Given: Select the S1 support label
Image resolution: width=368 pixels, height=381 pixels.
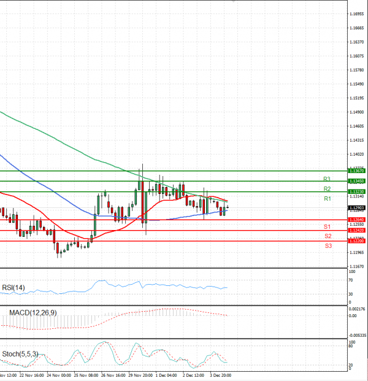Looking at the screenshot, I should [328, 226].
